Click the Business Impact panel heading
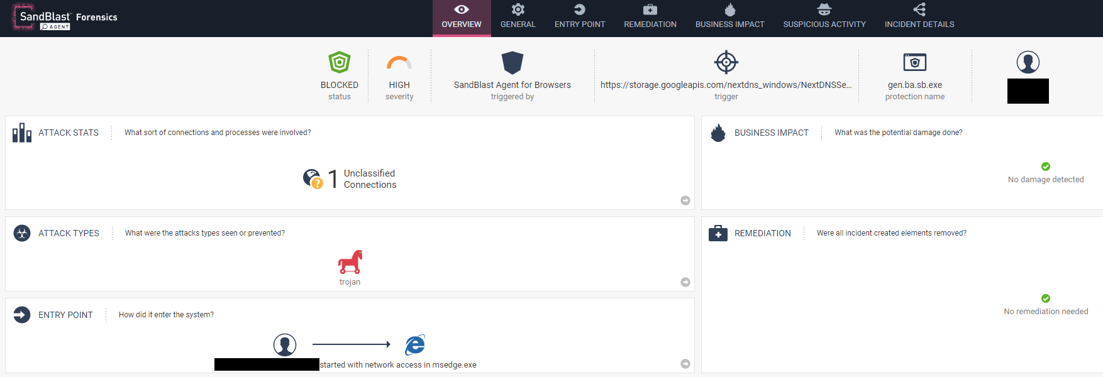 coord(772,133)
